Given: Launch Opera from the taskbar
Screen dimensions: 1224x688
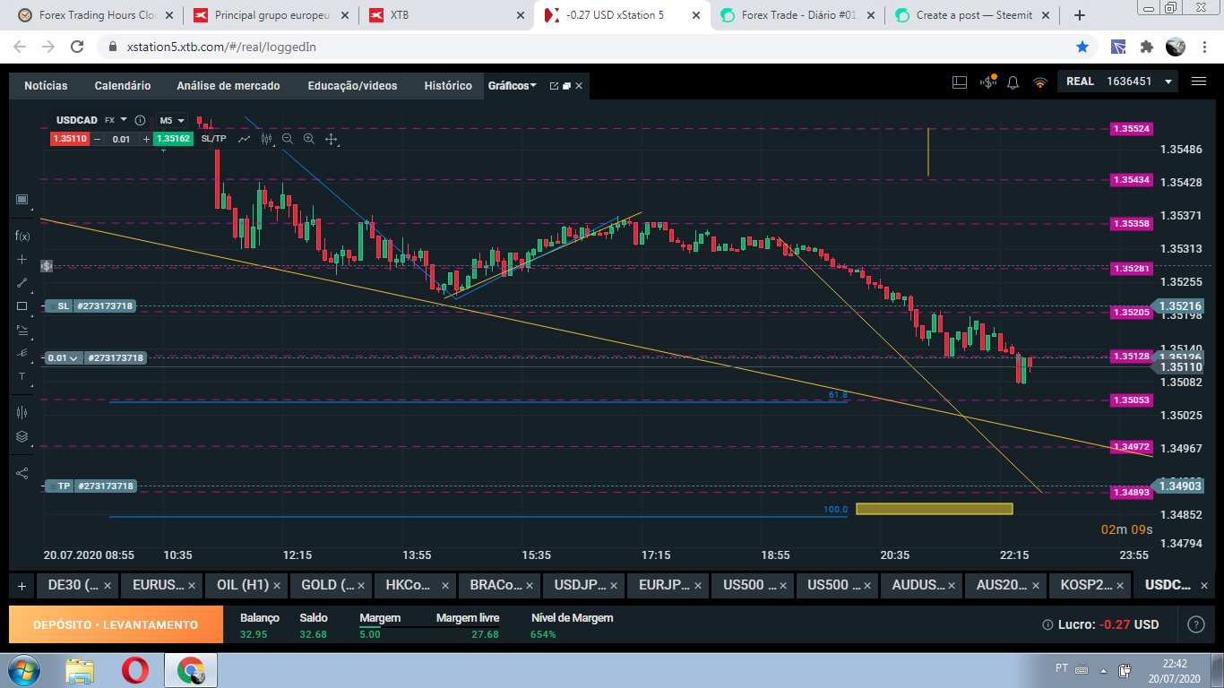Looking at the screenshot, I should pyautogui.click(x=135, y=670).
